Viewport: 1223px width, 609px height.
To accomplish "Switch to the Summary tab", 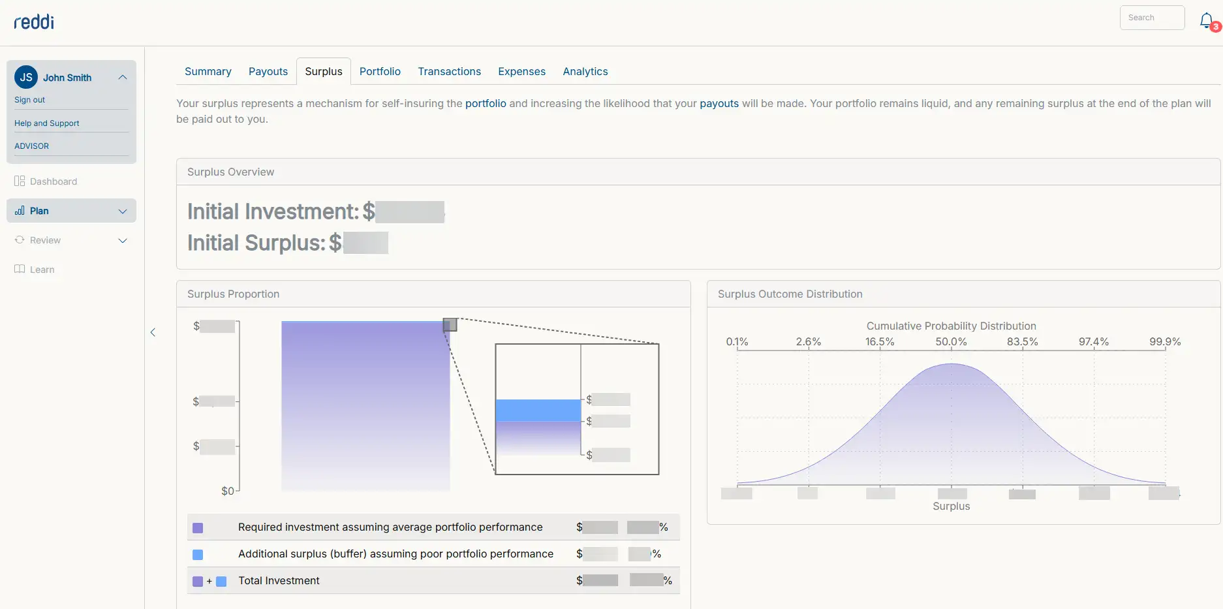I will [208, 71].
